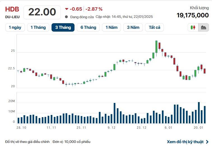The image size is (212, 146).
Task: Click the 9.12 date label on the axis
Action: pyautogui.click(x=111, y=128)
